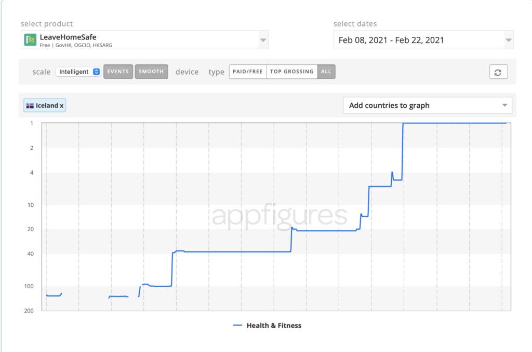Click the device filter label
Screen dimensions: 532x352
pos(187,72)
